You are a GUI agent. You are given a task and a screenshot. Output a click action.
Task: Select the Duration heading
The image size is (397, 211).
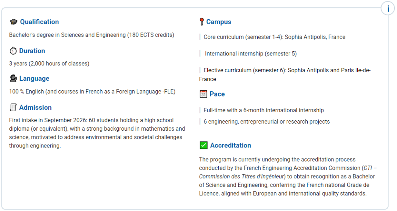coord(32,51)
